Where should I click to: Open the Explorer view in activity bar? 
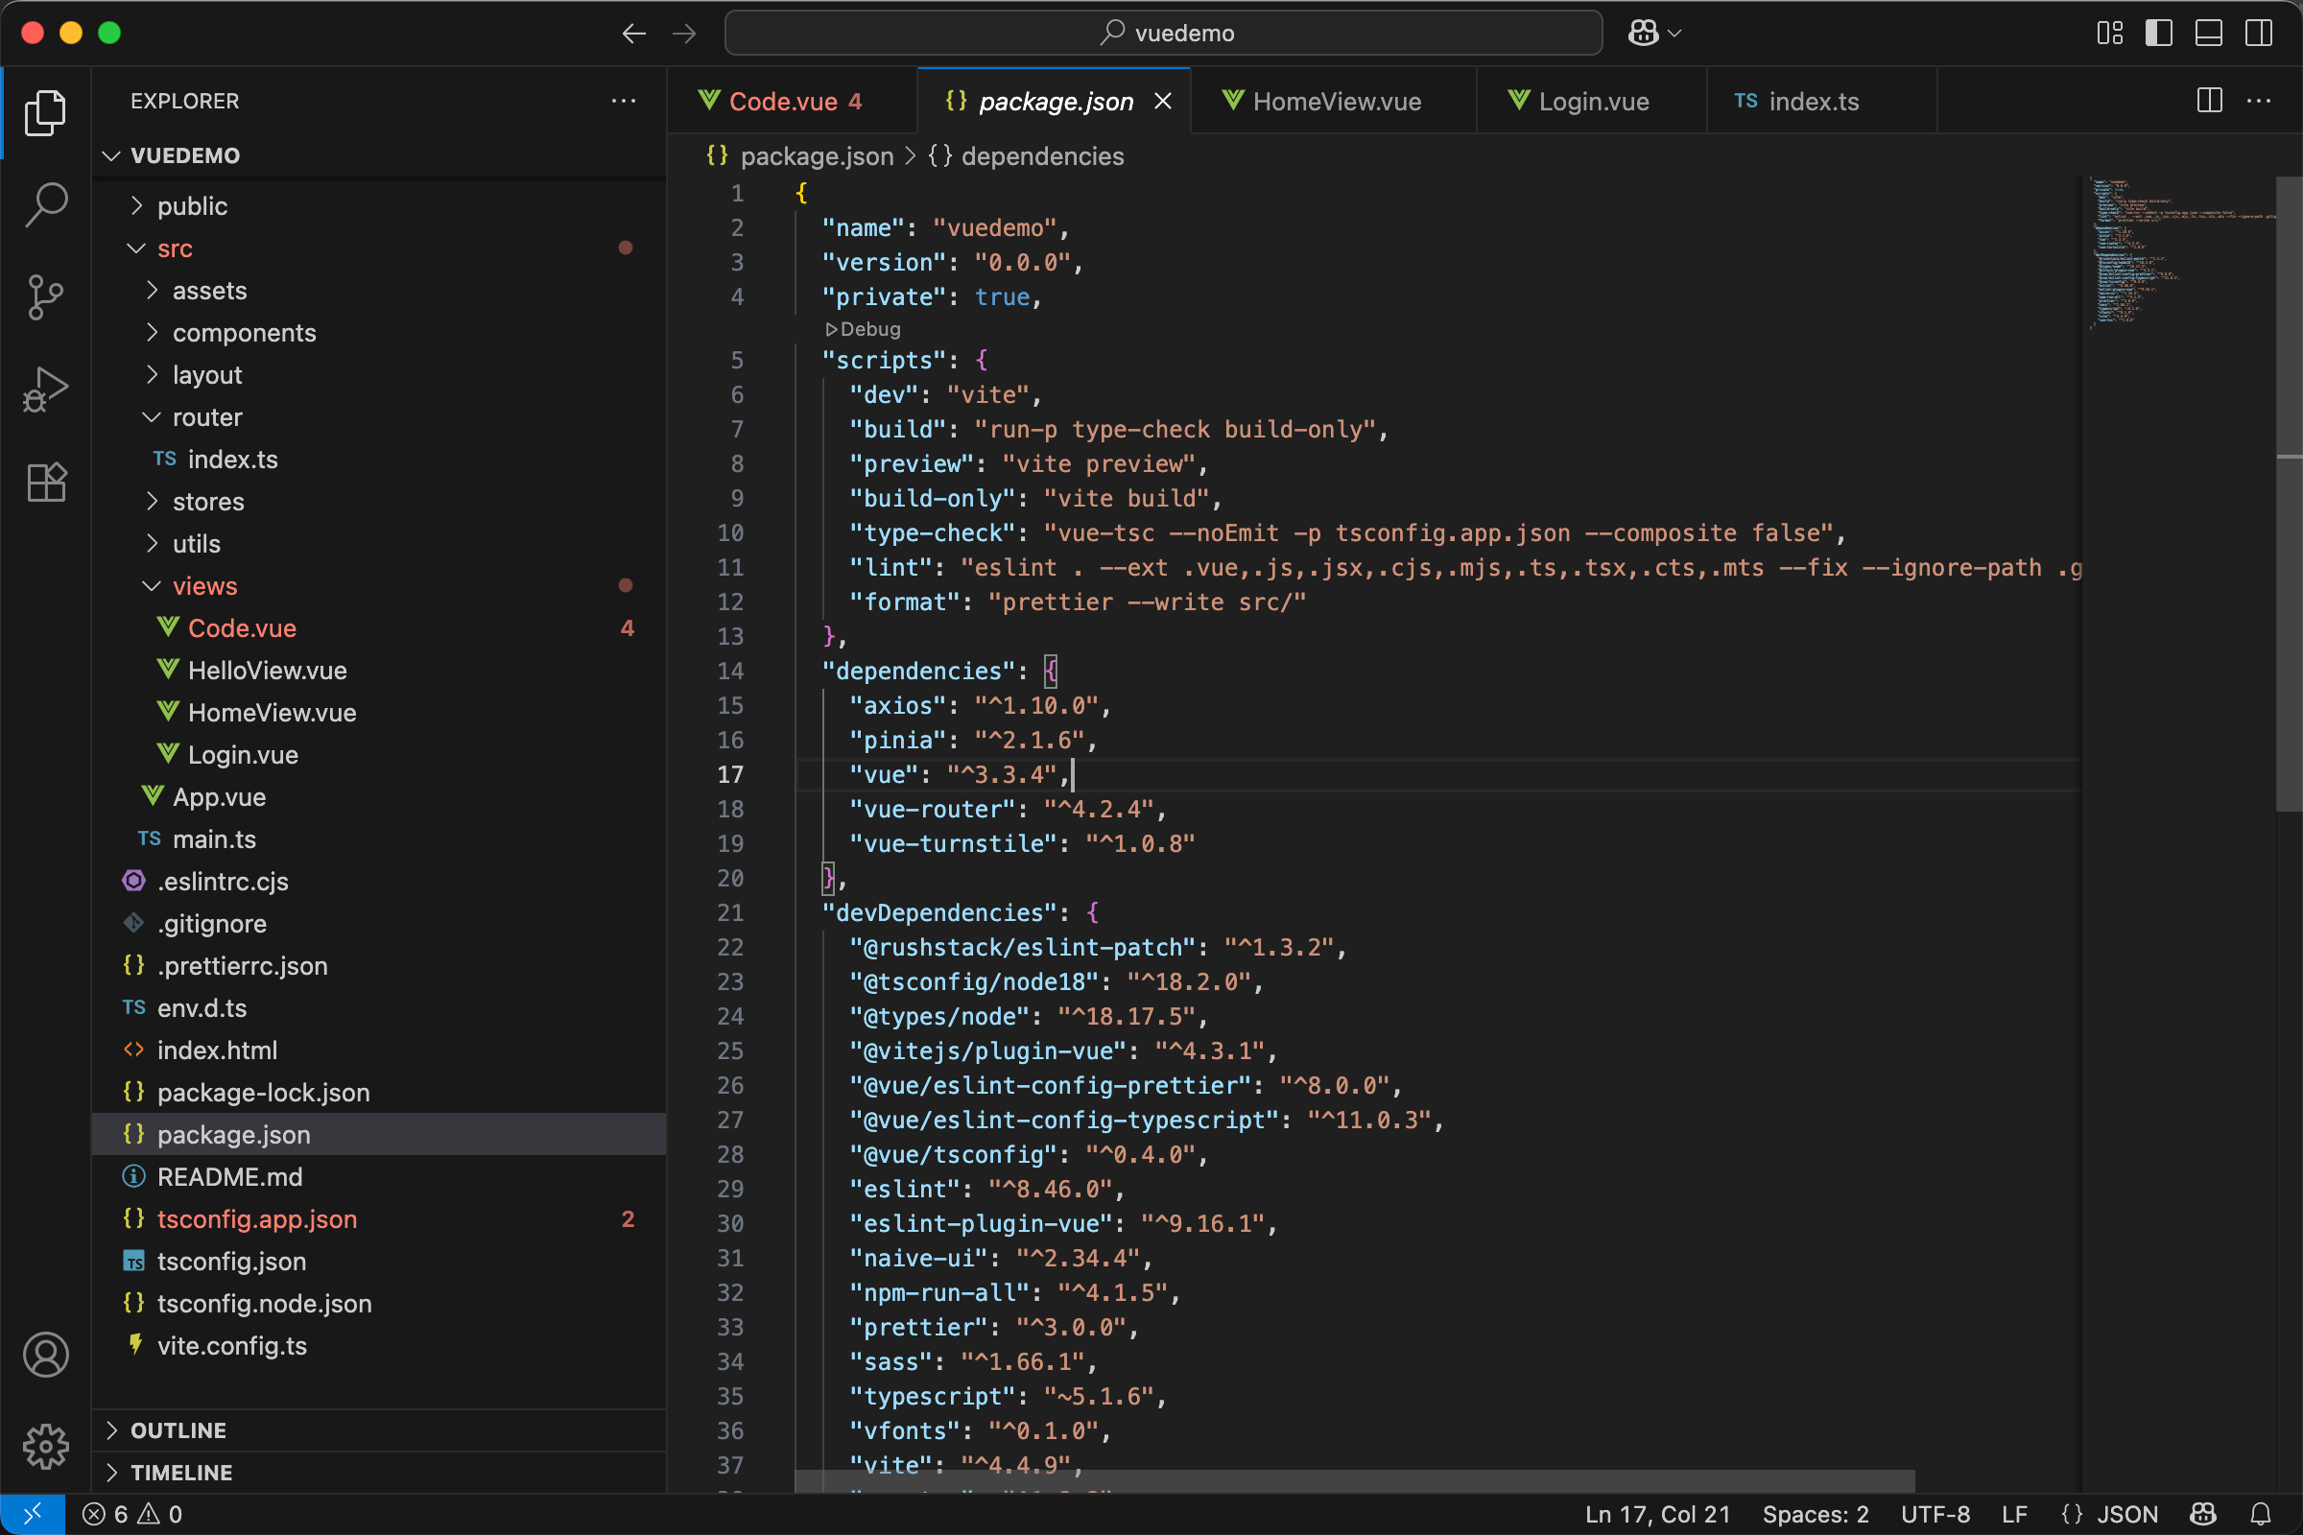tap(45, 111)
